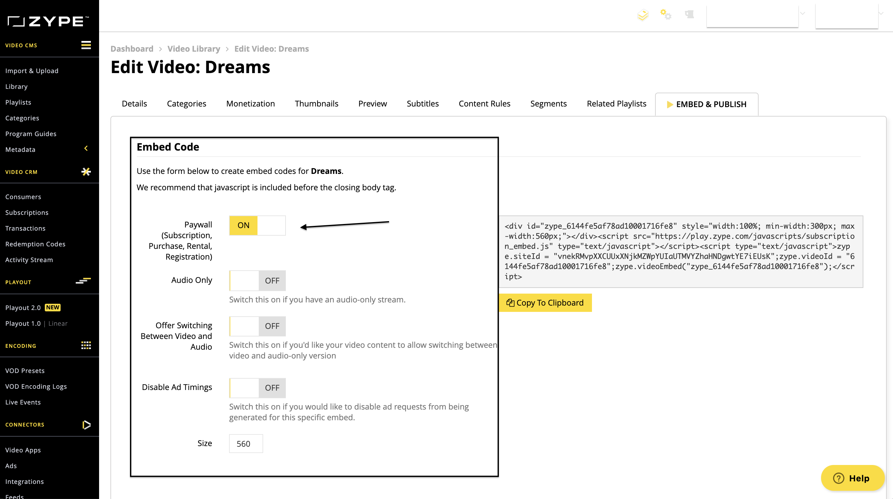Go to Dashboard breadcrumb

pyautogui.click(x=132, y=49)
